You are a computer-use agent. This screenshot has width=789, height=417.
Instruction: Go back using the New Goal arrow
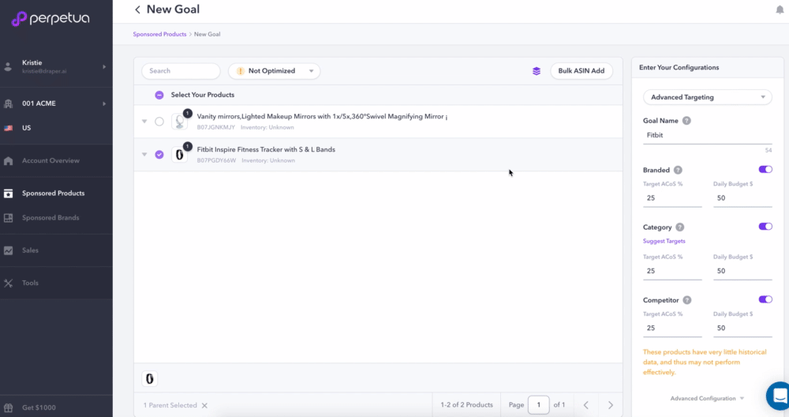pyautogui.click(x=137, y=9)
